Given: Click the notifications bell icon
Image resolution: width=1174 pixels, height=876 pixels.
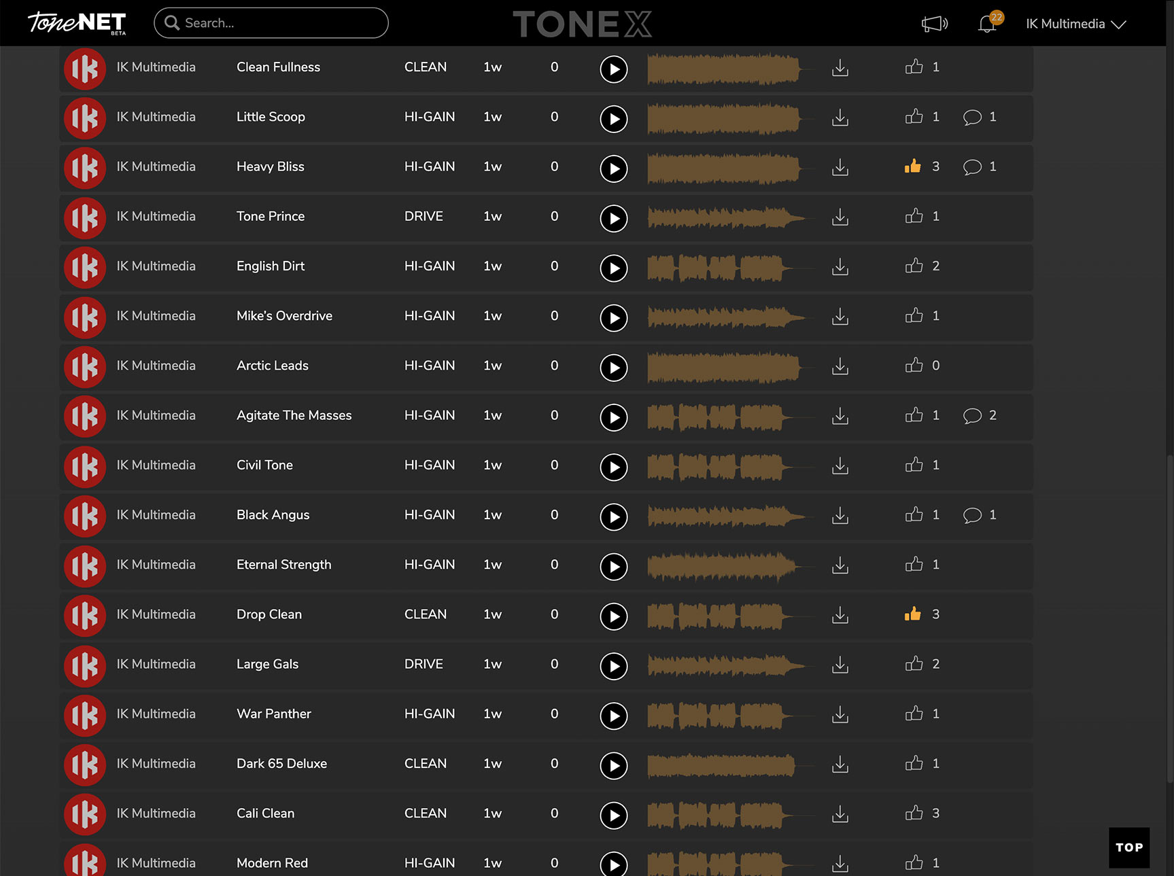Looking at the screenshot, I should (x=987, y=24).
